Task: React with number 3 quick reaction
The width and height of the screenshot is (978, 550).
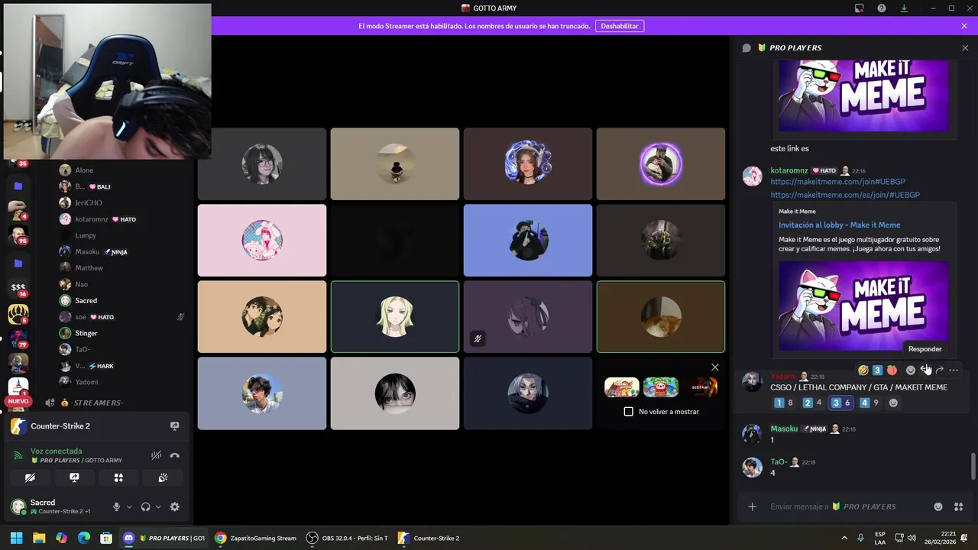Action: pos(877,370)
